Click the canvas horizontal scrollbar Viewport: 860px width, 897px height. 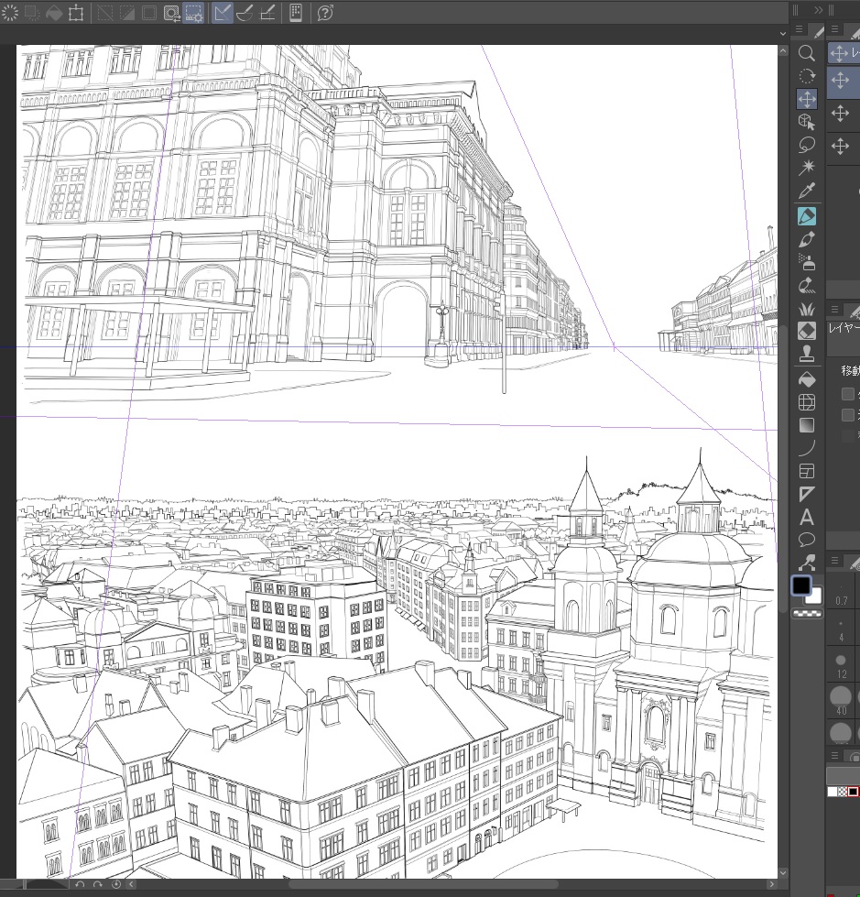click(x=424, y=884)
